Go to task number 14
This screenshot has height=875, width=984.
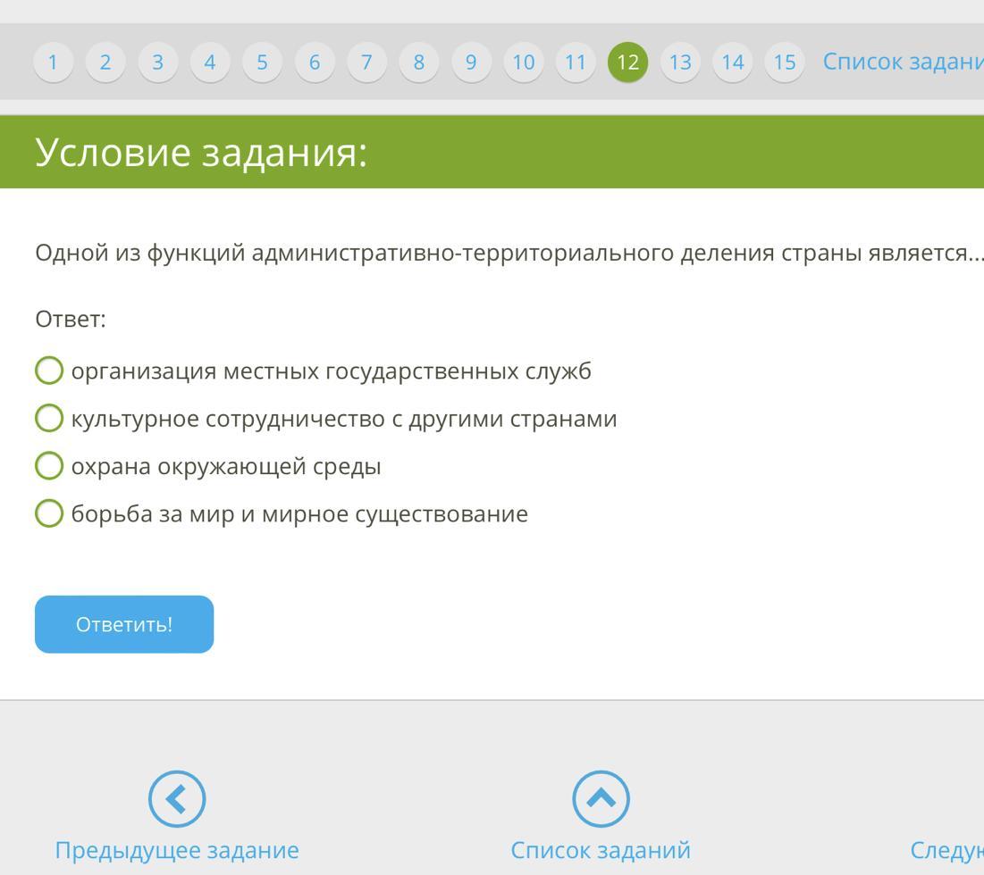tap(732, 62)
